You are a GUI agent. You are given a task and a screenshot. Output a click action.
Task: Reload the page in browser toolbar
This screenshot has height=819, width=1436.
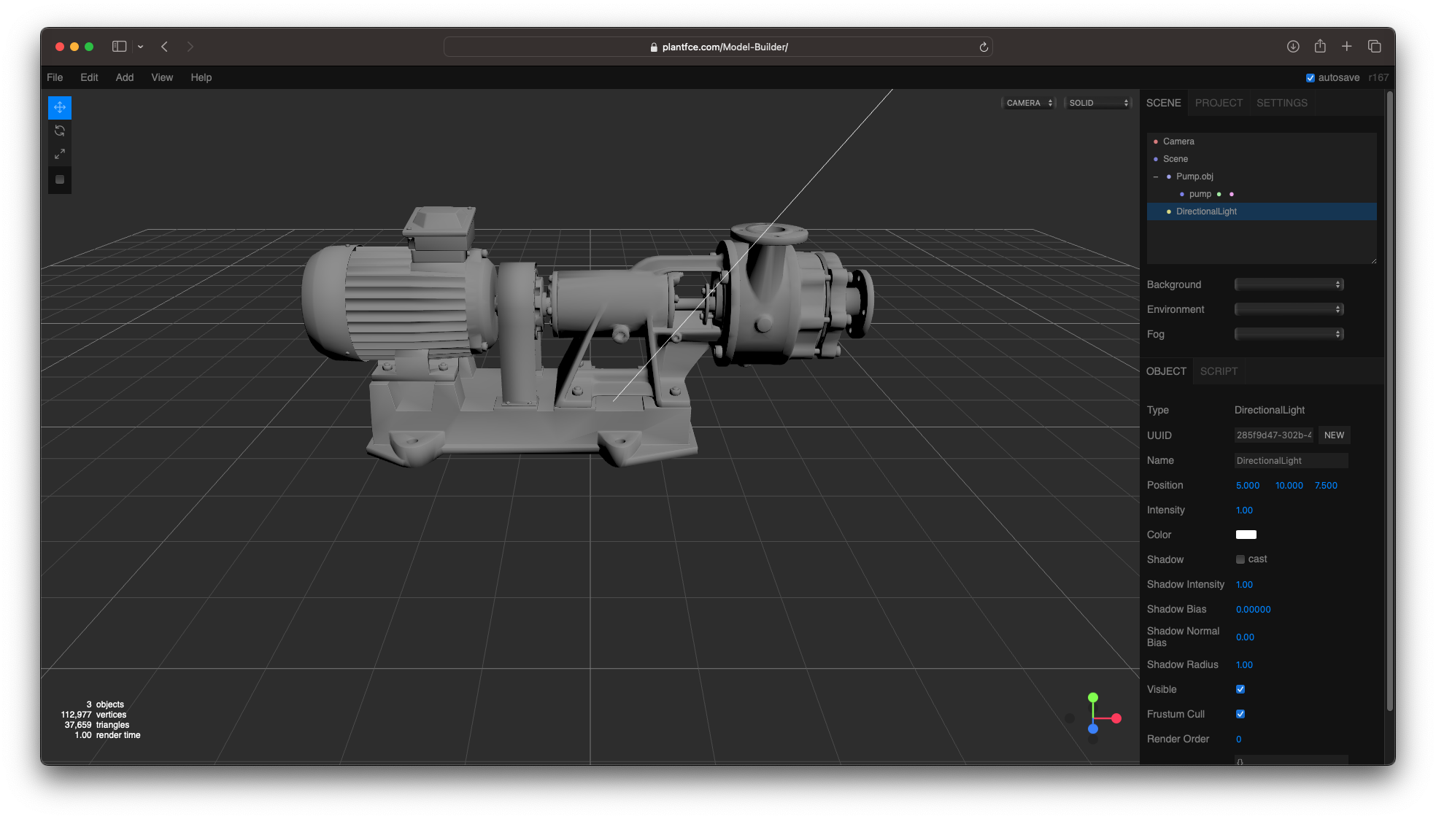pos(983,47)
